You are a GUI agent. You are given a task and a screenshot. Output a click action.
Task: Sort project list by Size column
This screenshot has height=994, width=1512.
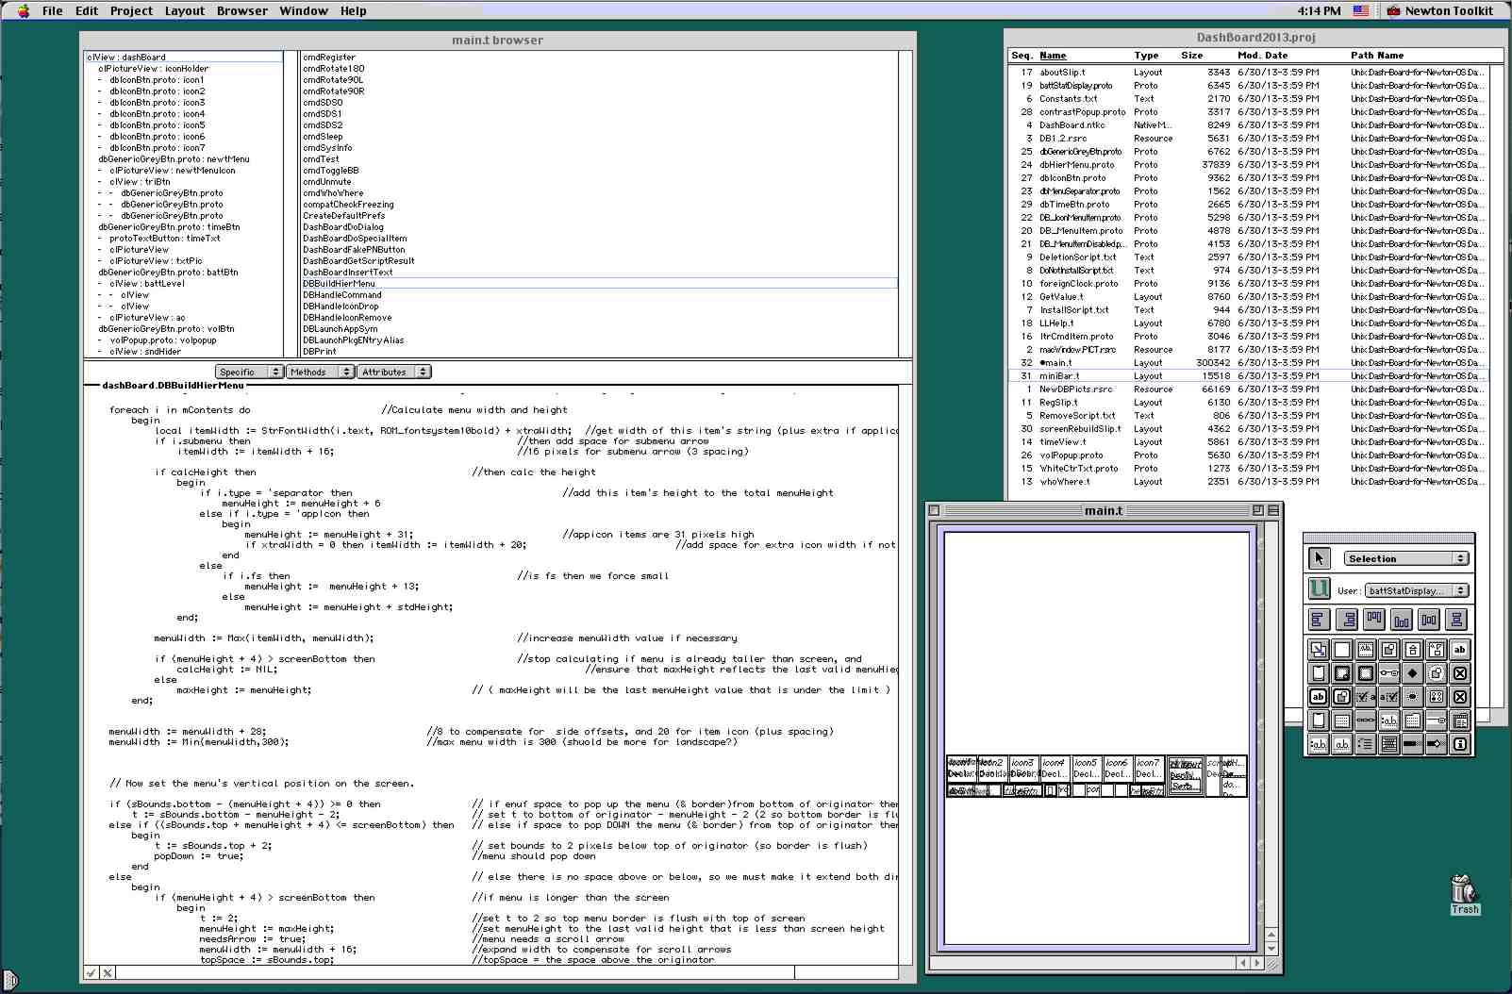click(x=1192, y=56)
